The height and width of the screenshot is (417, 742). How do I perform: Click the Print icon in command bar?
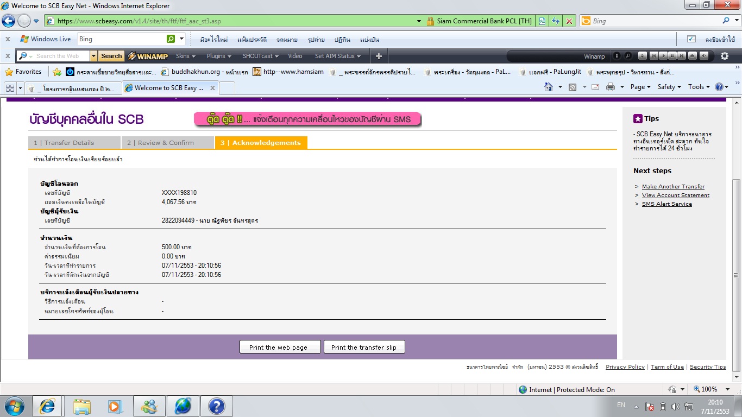click(x=610, y=87)
